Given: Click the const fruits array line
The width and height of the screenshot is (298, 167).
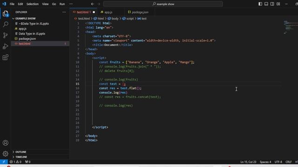Looking at the screenshot, I should coord(147,62).
